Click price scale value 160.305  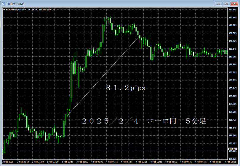point(233,33)
